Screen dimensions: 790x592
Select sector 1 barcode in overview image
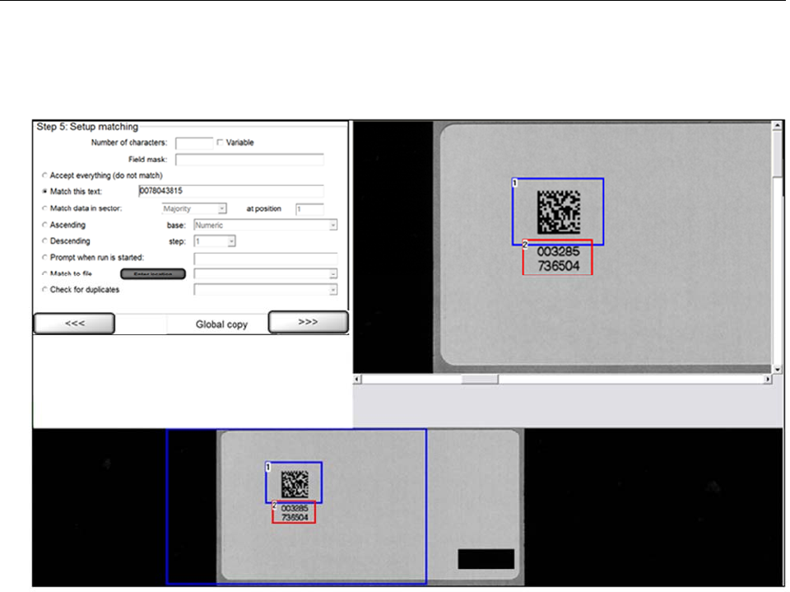coord(294,482)
